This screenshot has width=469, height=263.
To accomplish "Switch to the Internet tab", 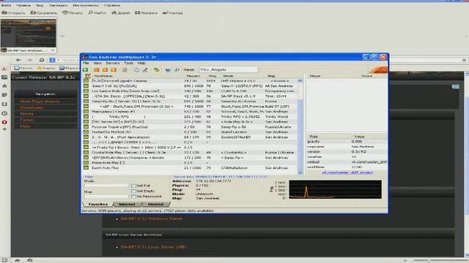I will [127, 205].
